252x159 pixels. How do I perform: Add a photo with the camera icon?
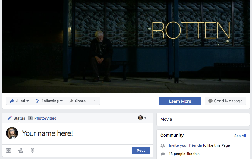[8, 151]
